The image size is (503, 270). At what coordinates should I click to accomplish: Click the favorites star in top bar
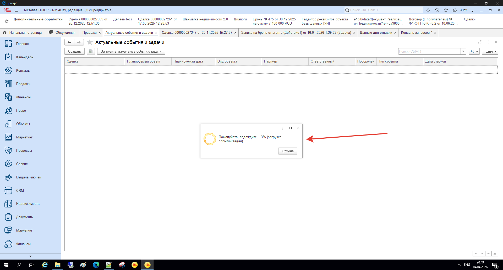[446, 10]
